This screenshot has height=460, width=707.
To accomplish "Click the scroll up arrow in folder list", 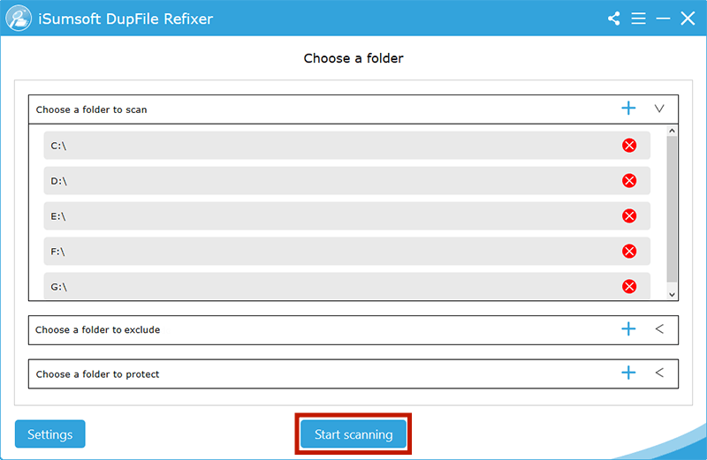I will coord(672,131).
